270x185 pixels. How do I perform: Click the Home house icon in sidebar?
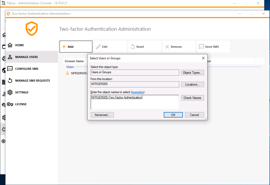[x=10, y=45]
